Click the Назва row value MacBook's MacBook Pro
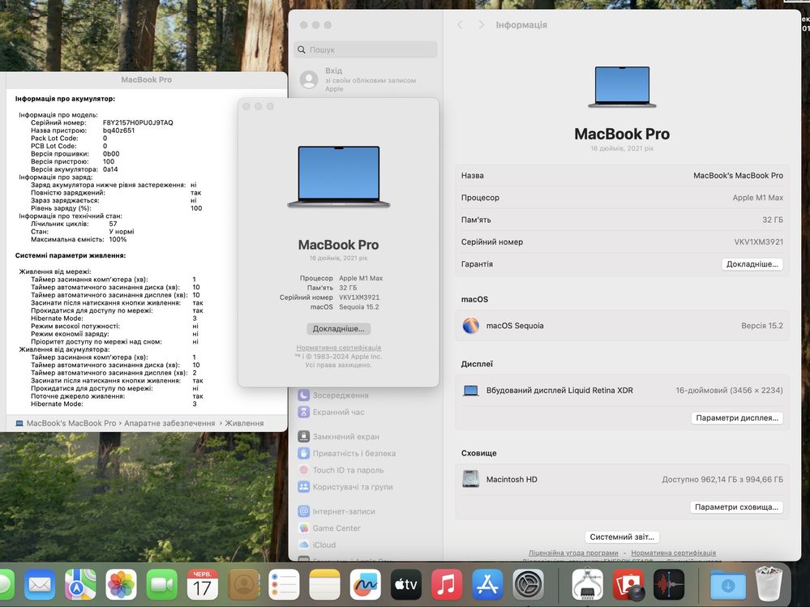 pos(738,176)
